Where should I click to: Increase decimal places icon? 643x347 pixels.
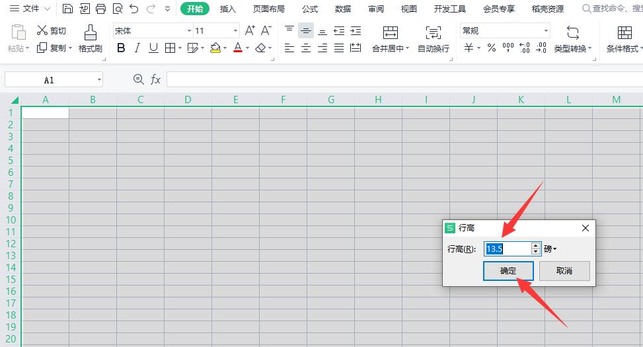coord(525,48)
